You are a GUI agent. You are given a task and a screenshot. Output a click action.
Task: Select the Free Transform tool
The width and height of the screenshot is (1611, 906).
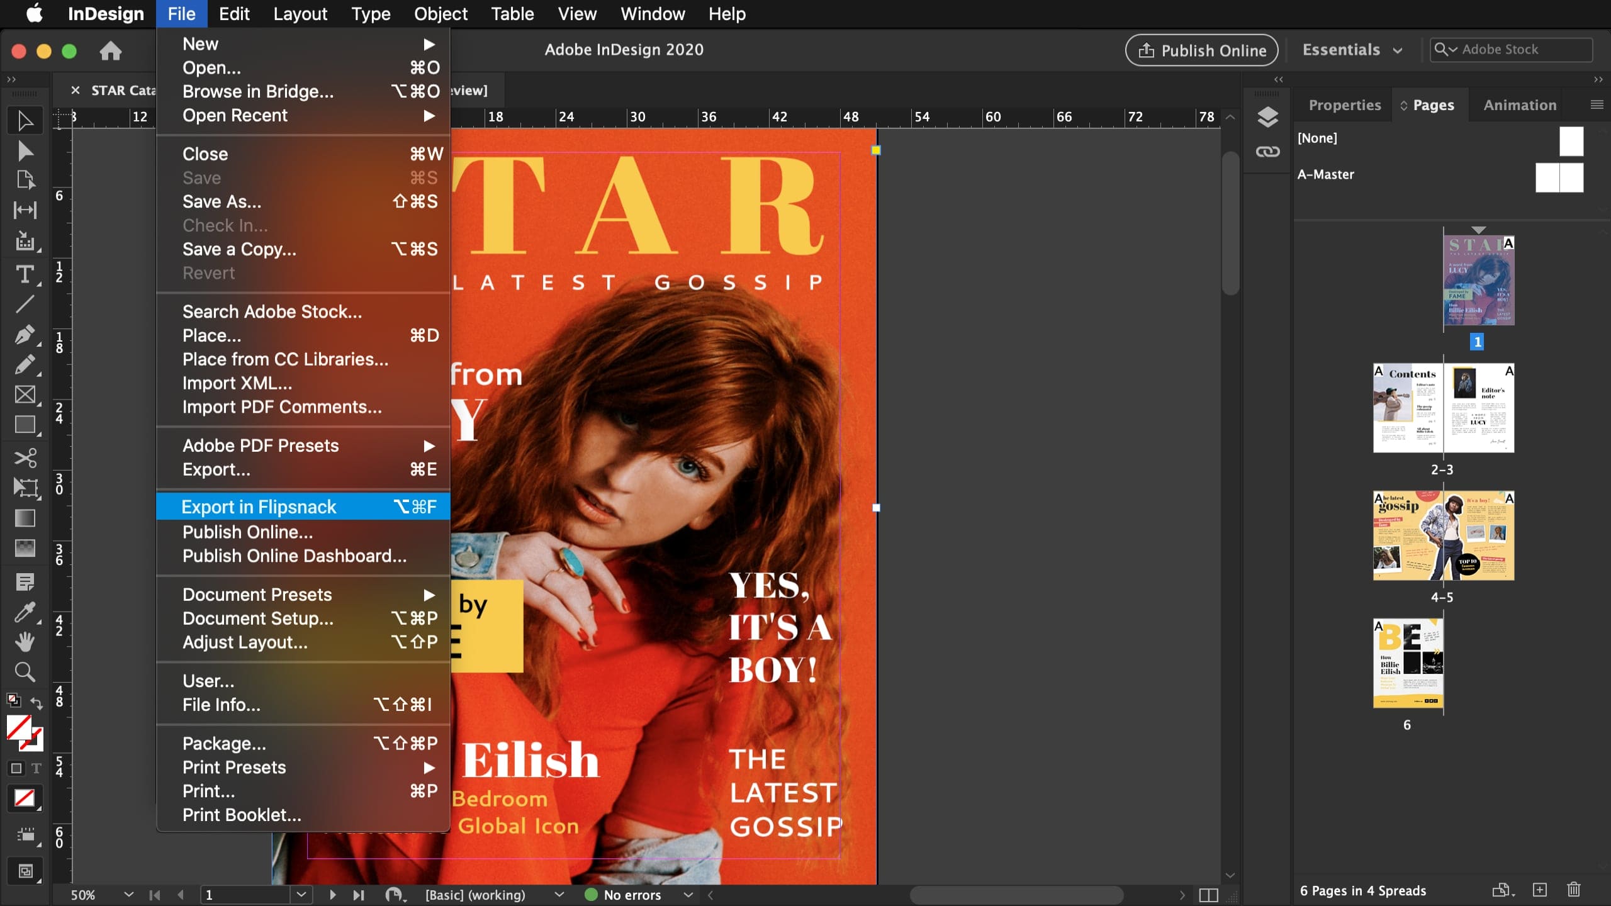(x=25, y=488)
